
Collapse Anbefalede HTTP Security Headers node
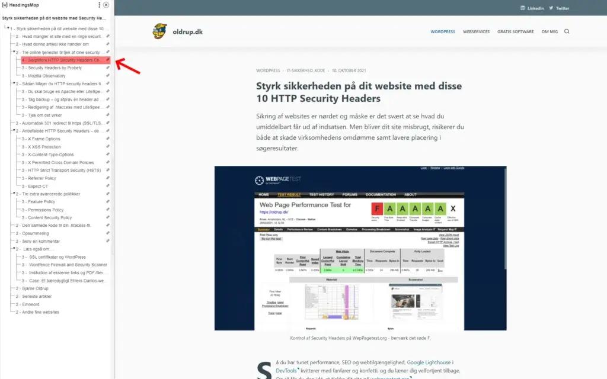pyautogui.click(x=14, y=130)
